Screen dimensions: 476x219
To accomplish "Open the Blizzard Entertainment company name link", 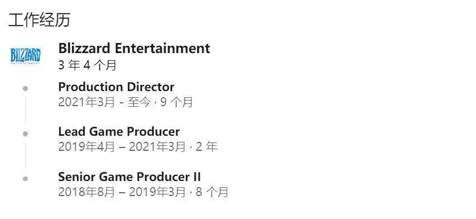I will [x=134, y=48].
